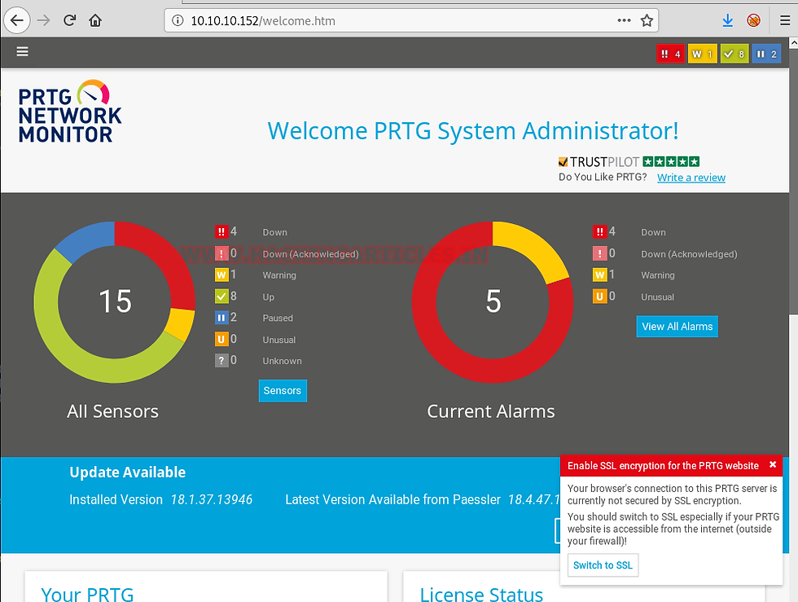Click Down (Acknowledged) icon in Current Alarms legend
The image size is (798, 602).
pyautogui.click(x=600, y=253)
